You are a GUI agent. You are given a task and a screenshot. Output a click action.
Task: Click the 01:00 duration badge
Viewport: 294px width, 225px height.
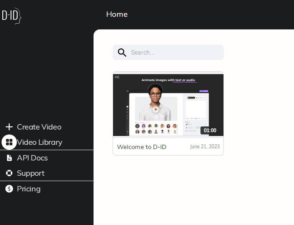[210, 130]
